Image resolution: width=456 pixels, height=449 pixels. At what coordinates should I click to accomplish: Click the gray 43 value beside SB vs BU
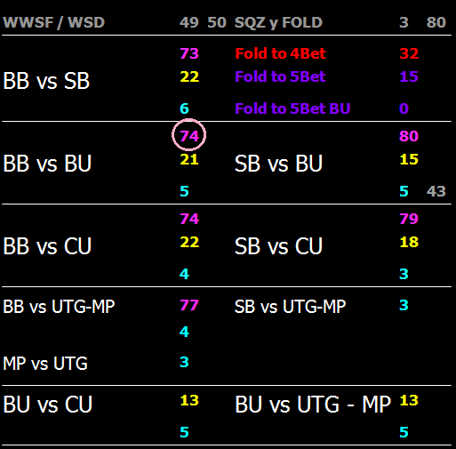[436, 191]
